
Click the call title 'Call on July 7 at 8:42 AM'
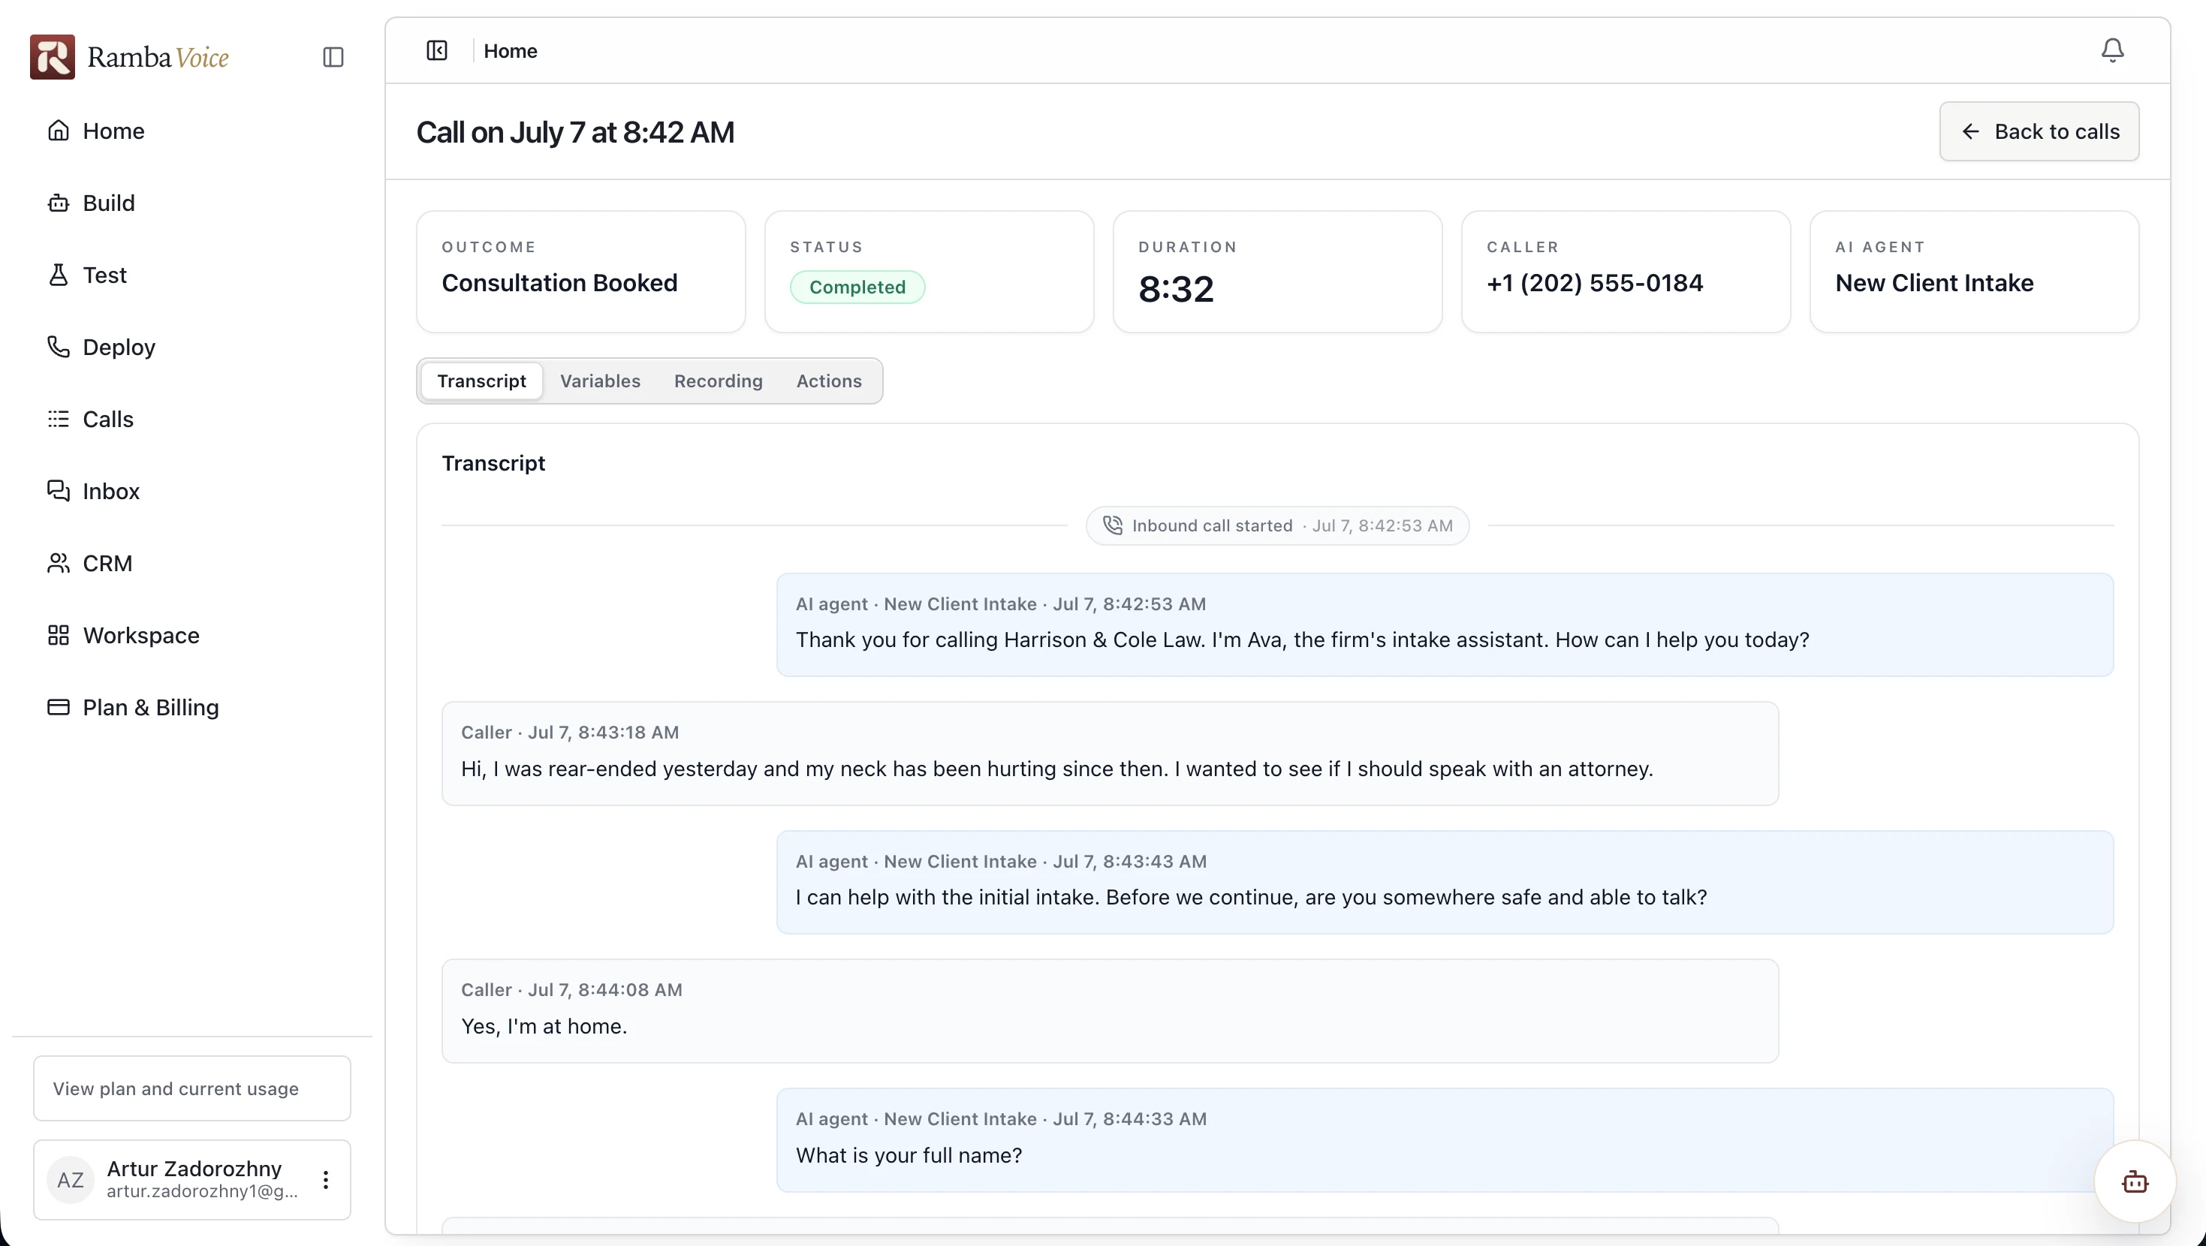[574, 133]
